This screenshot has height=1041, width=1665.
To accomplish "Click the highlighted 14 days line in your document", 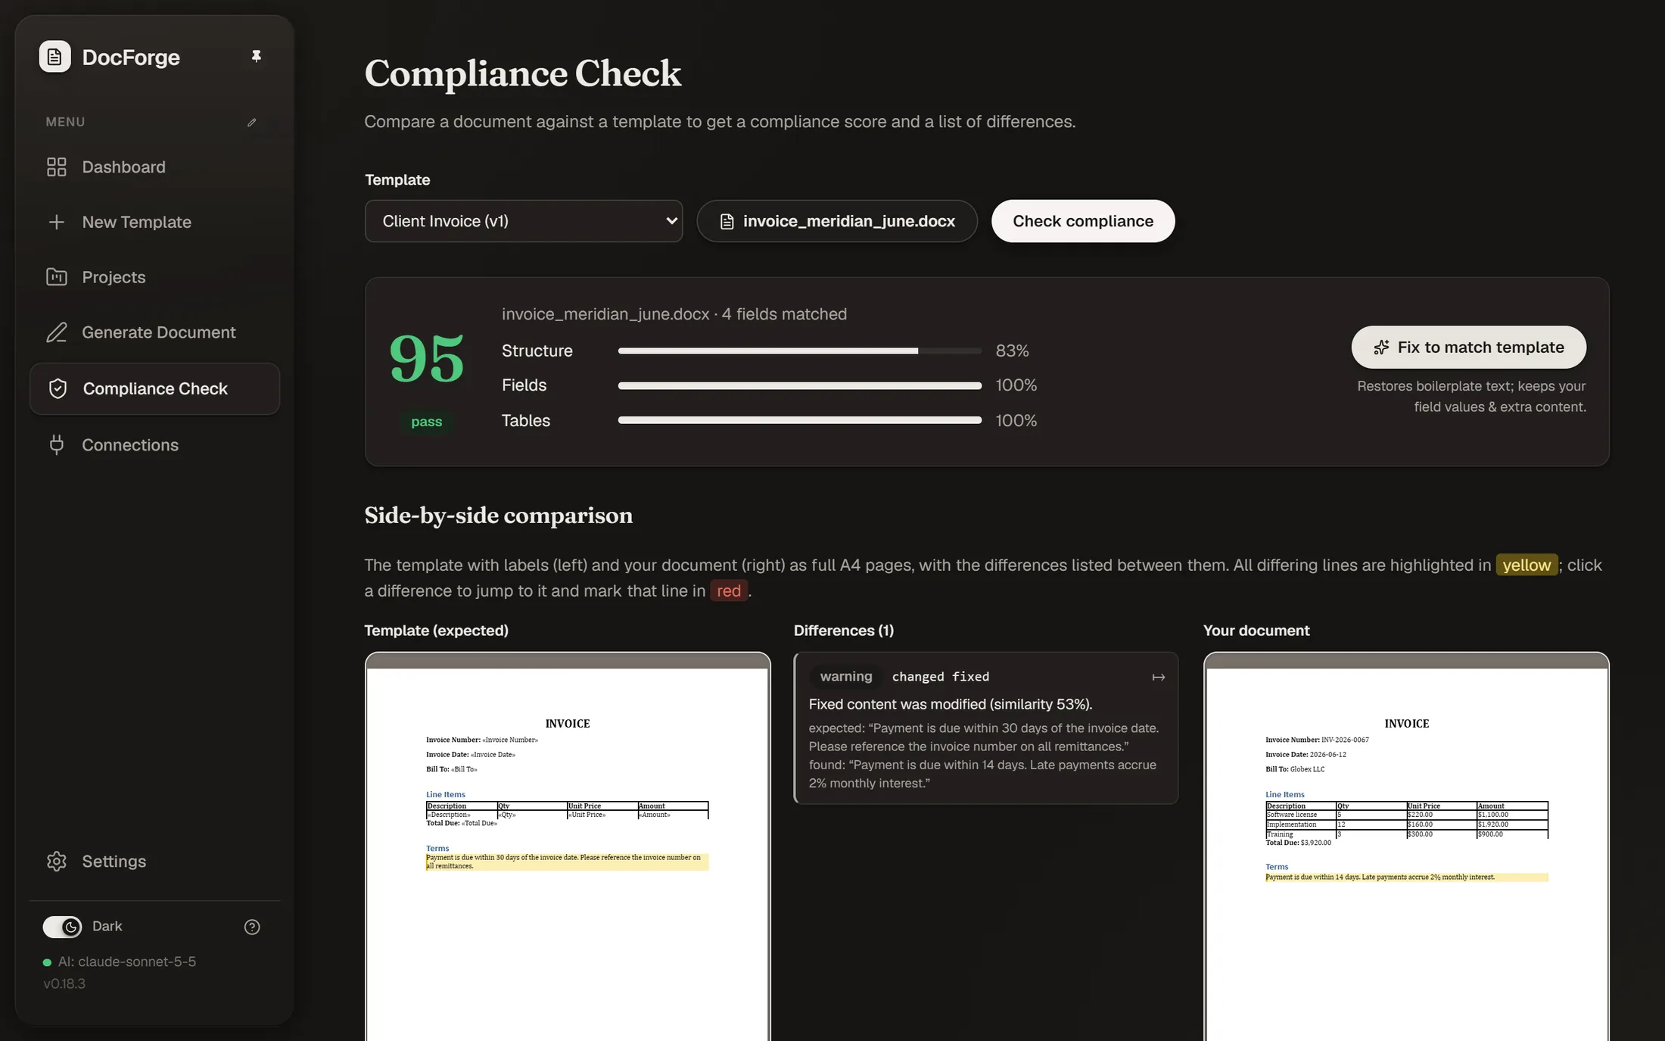I will point(1406,877).
